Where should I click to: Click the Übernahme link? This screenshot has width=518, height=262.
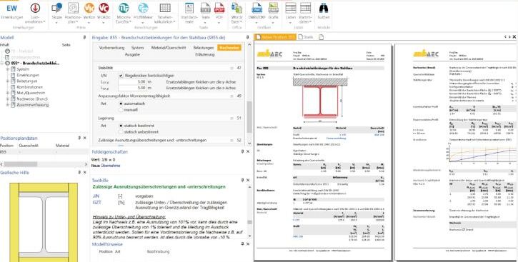click(110, 166)
